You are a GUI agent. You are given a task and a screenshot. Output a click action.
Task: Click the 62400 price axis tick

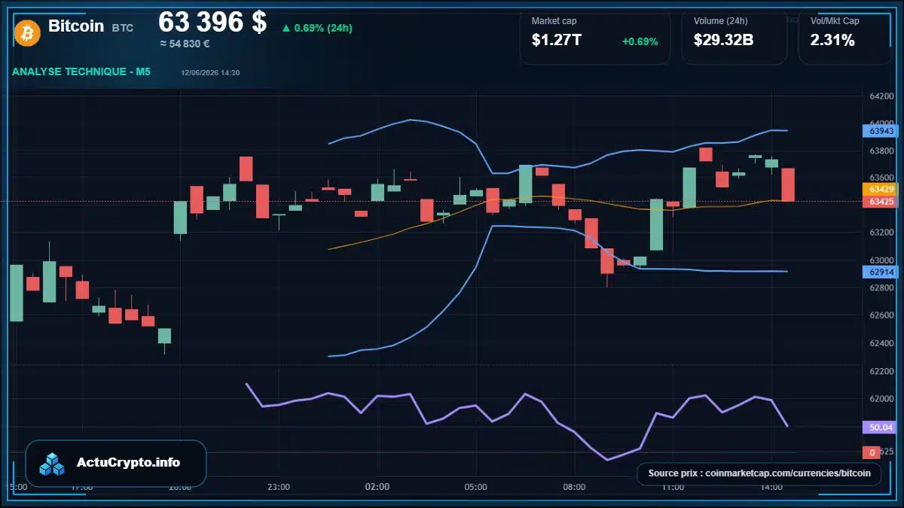(881, 343)
